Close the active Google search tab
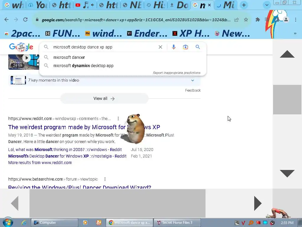 [x=209, y=5]
